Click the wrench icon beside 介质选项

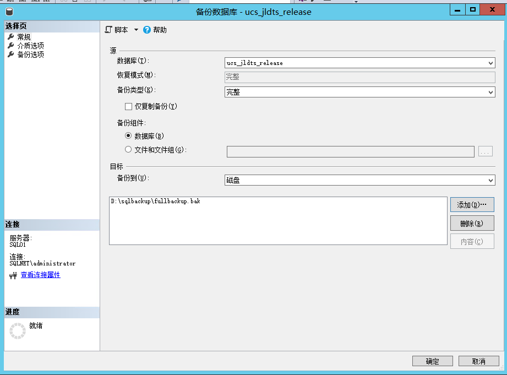coord(10,45)
